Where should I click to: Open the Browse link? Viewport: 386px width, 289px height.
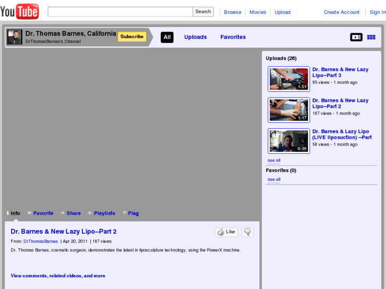pyautogui.click(x=233, y=12)
